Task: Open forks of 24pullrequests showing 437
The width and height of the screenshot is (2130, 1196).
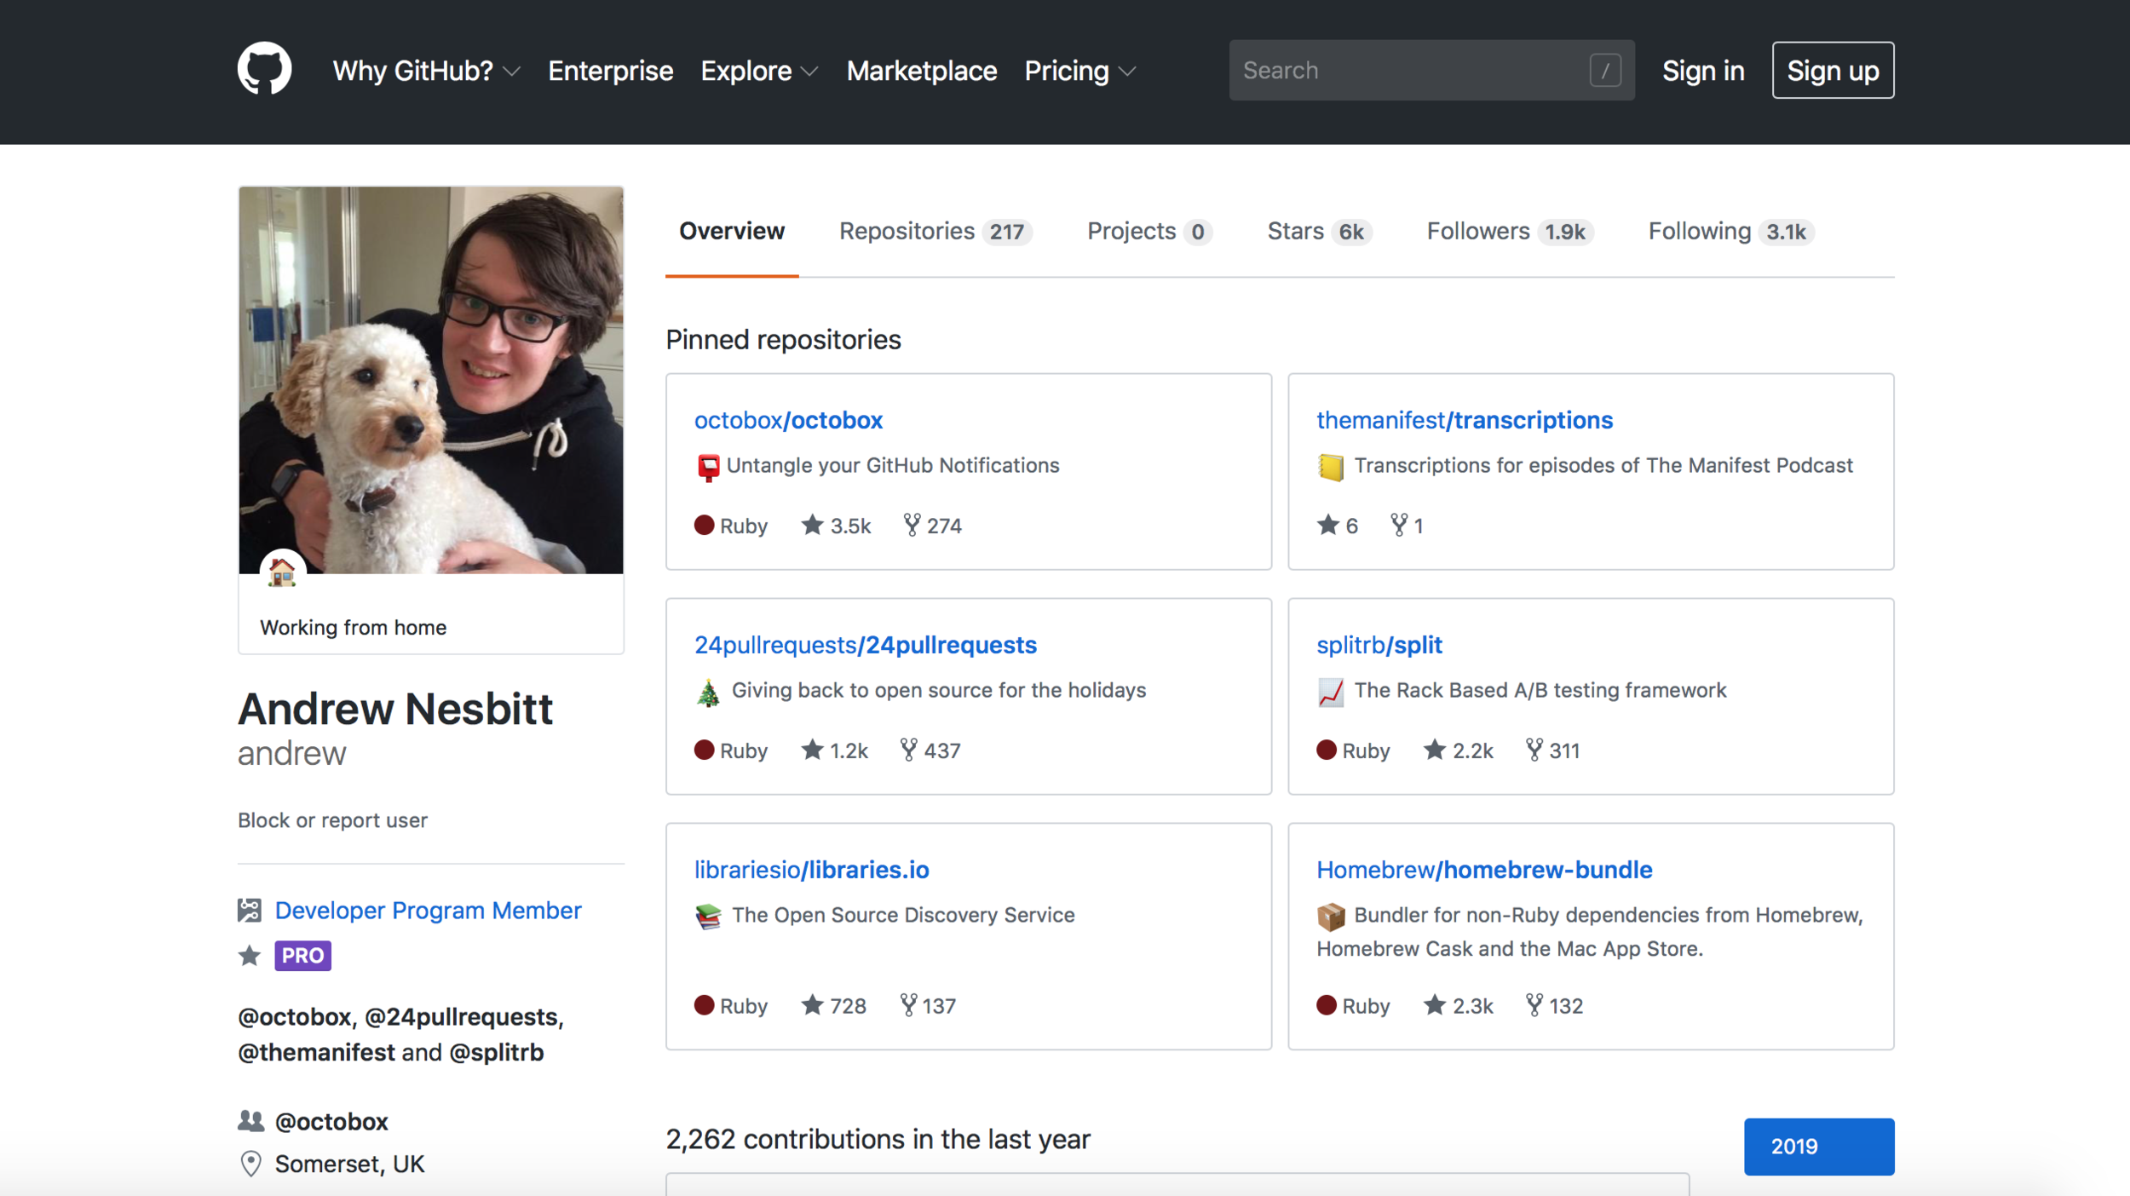Action: click(930, 750)
